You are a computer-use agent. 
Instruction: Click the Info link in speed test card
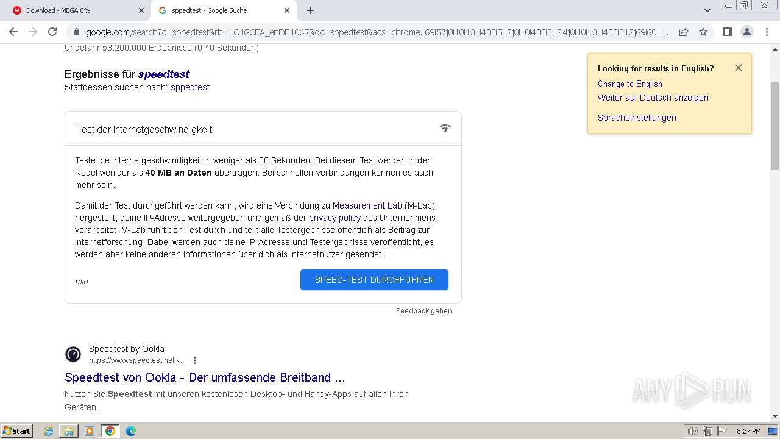[x=82, y=281]
